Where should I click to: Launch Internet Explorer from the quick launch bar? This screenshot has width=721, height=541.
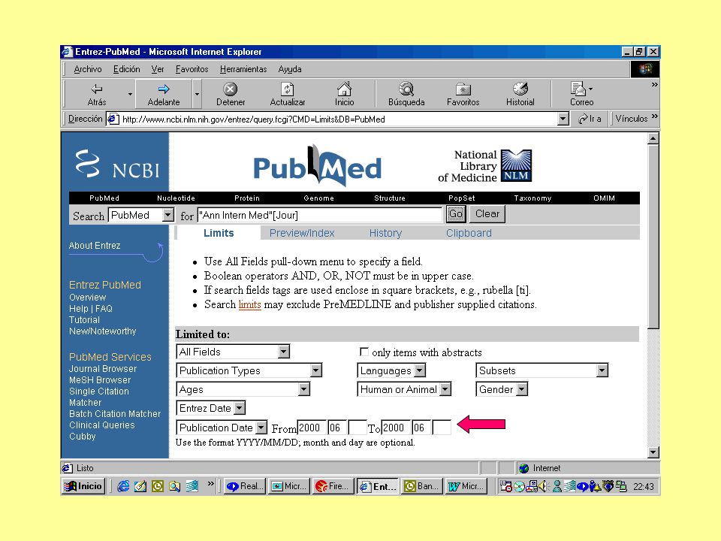click(x=123, y=486)
